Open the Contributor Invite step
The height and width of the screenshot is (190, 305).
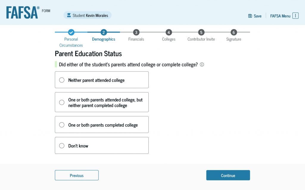pos(201,33)
